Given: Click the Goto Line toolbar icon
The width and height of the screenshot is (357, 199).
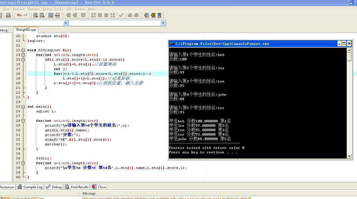Looking at the screenshot, I should (x=57, y=15).
